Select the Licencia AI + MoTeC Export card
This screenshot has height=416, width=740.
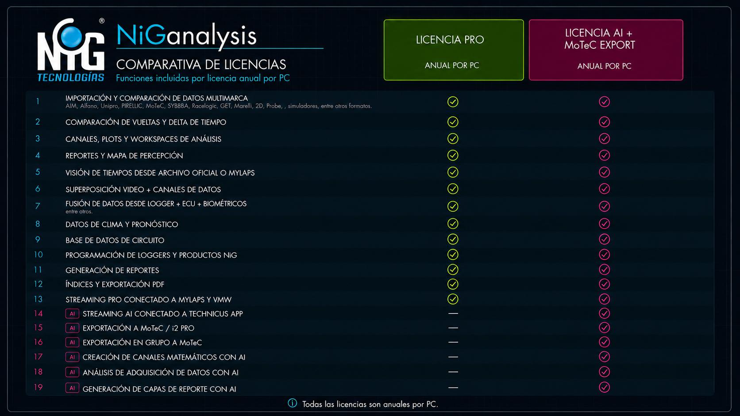[x=606, y=50]
